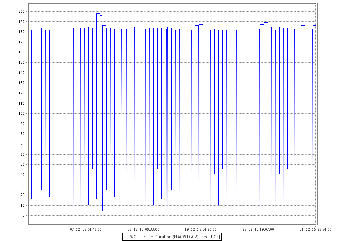The image size is (344, 241).
Task: Click the y-axis value 190
Action: coord(22,22)
